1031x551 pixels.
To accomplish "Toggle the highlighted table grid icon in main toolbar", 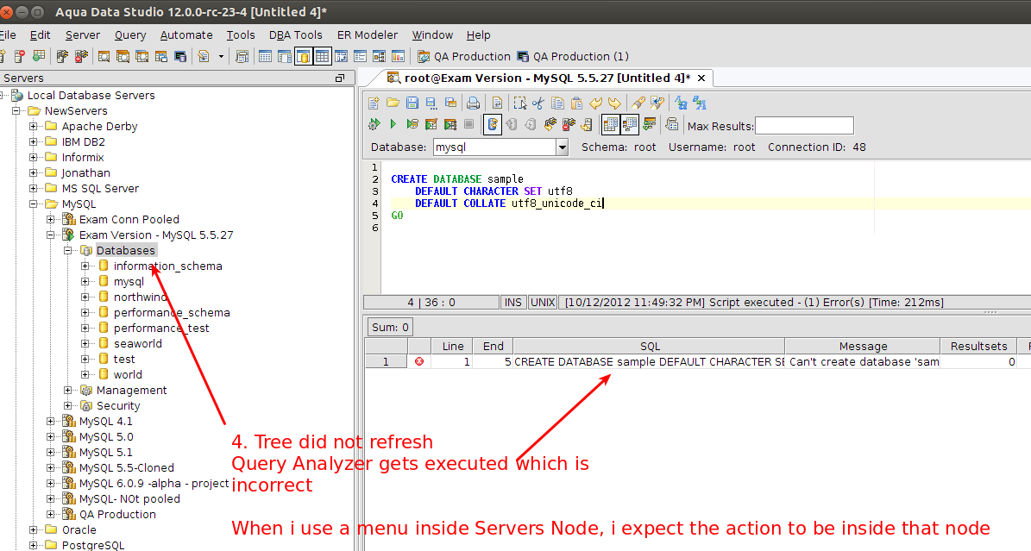I will point(322,57).
